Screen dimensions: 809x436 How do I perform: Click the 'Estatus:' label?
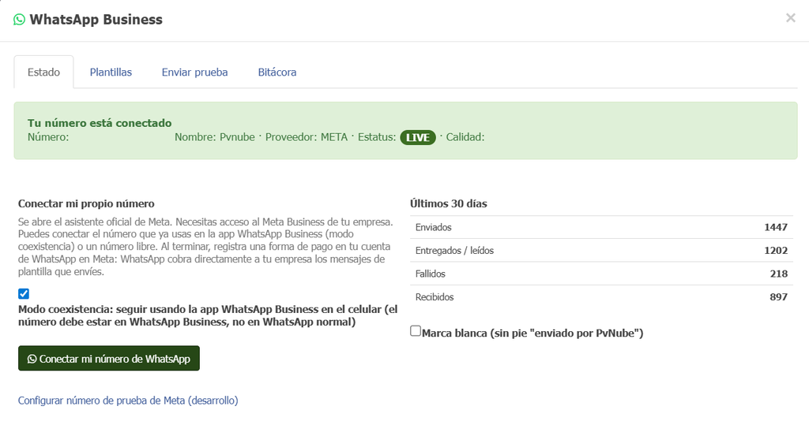point(377,137)
